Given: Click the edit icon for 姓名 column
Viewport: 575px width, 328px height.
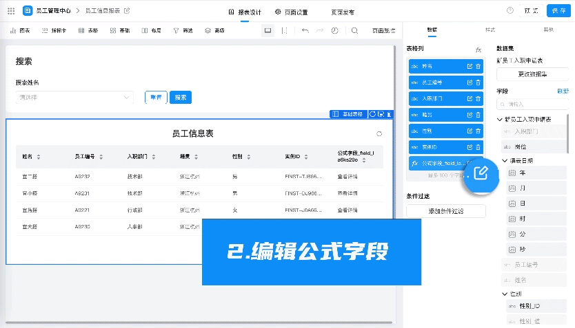Looking at the screenshot, I should pyautogui.click(x=470, y=66).
